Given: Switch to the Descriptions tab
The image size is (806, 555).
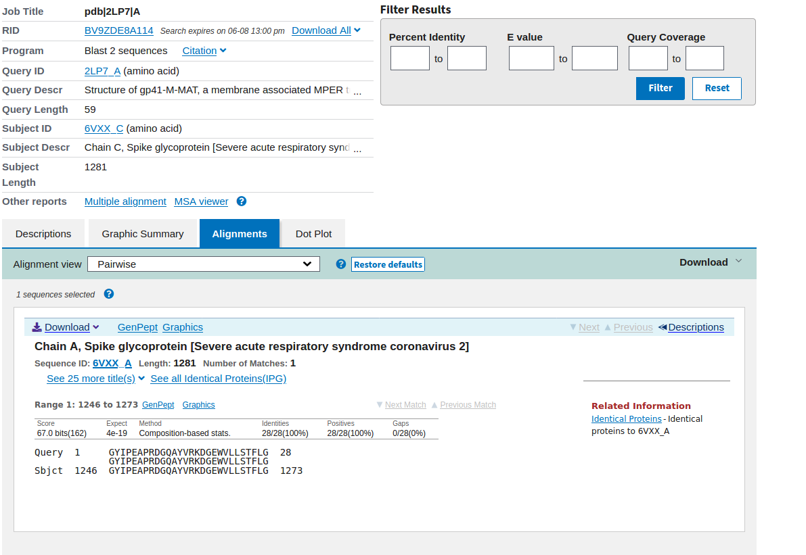Looking at the screenshot, I should pos(43,234).
